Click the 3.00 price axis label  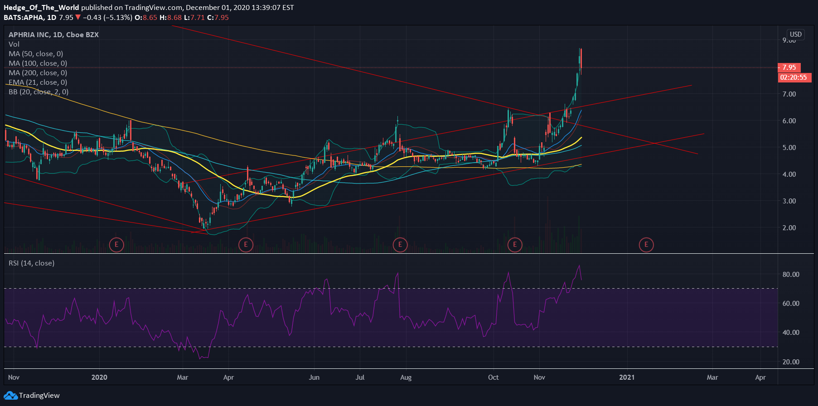click(789, 201)
